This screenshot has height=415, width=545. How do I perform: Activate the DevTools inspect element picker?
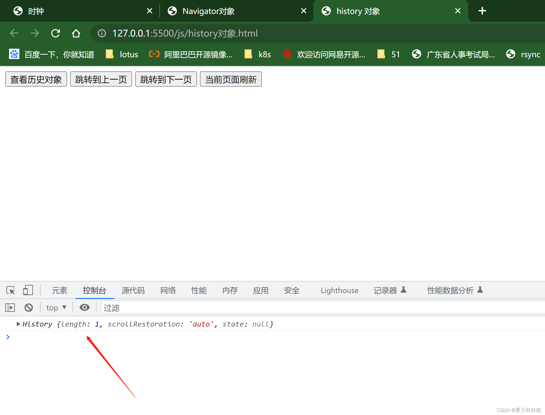pos(11,290)
